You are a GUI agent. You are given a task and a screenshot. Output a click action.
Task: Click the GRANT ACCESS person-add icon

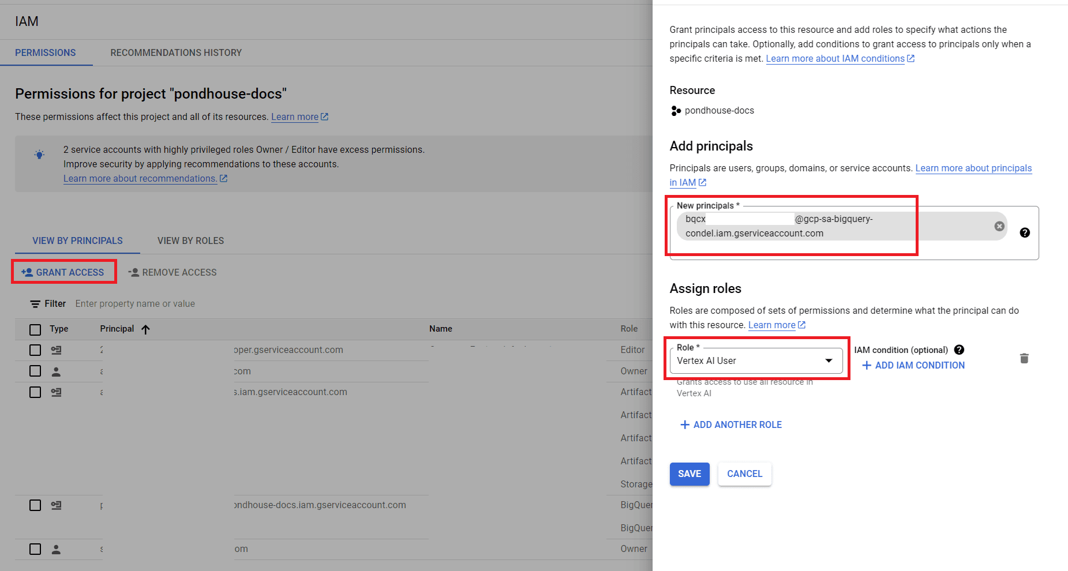point(27,272)
